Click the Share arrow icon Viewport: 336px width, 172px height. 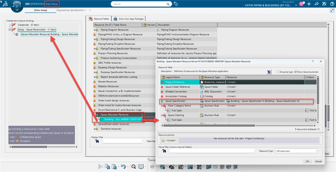[x=316, y=4]
